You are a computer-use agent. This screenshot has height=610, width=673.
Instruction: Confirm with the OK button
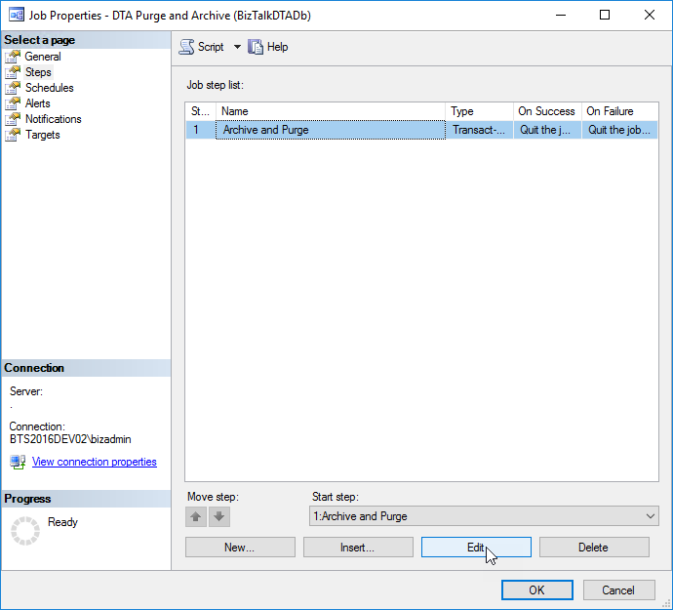pyautogui.click(x=537, y=590)
